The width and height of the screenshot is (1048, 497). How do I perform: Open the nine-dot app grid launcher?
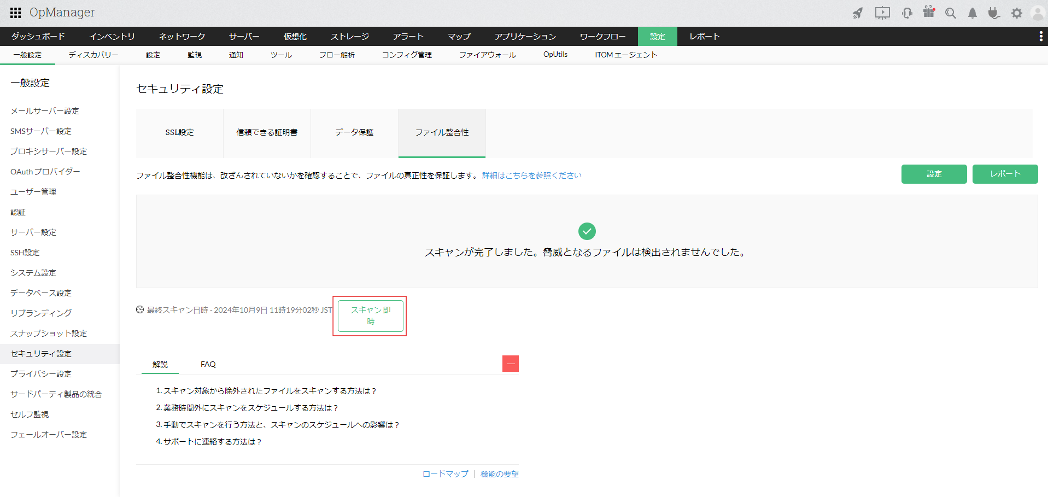click(x=15, y=13)
